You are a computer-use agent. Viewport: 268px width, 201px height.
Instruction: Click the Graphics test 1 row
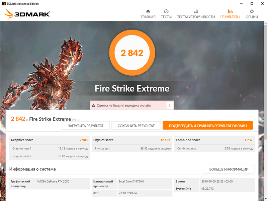[50, 148]
